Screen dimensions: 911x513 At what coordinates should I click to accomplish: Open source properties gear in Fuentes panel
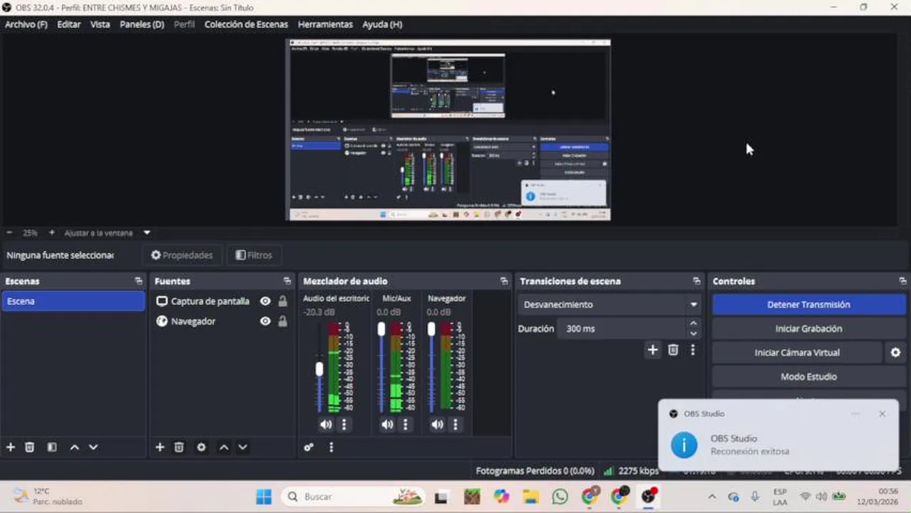pos(201,447)
